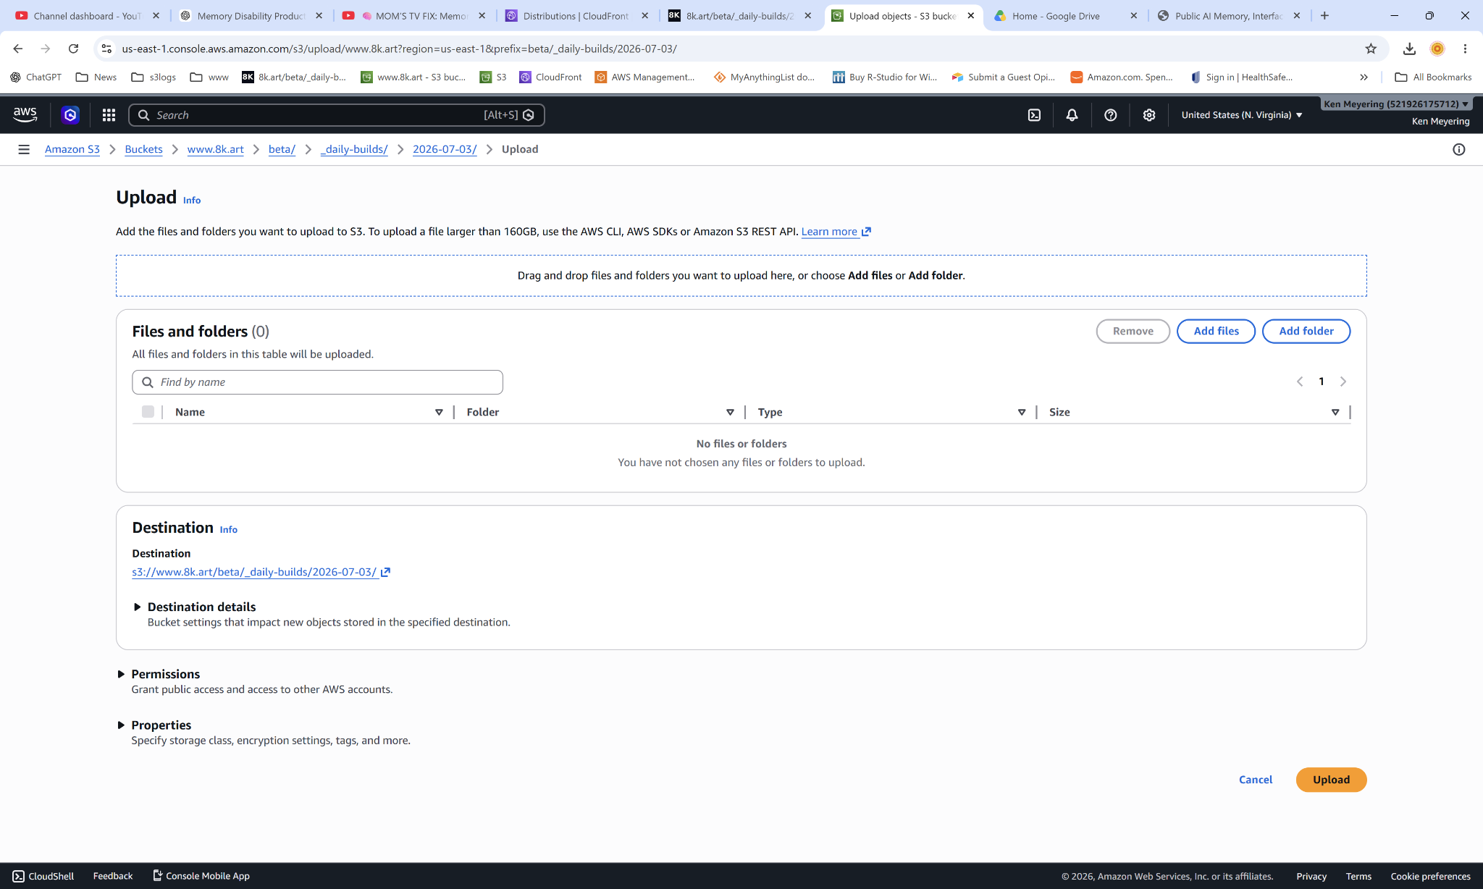Open Console Mobile App footer link

pyautogui.click(x=201, y=876)
